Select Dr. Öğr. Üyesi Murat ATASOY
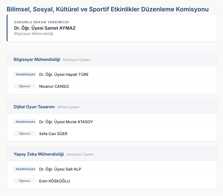223x196 pixels. click(x=66, y=122)
